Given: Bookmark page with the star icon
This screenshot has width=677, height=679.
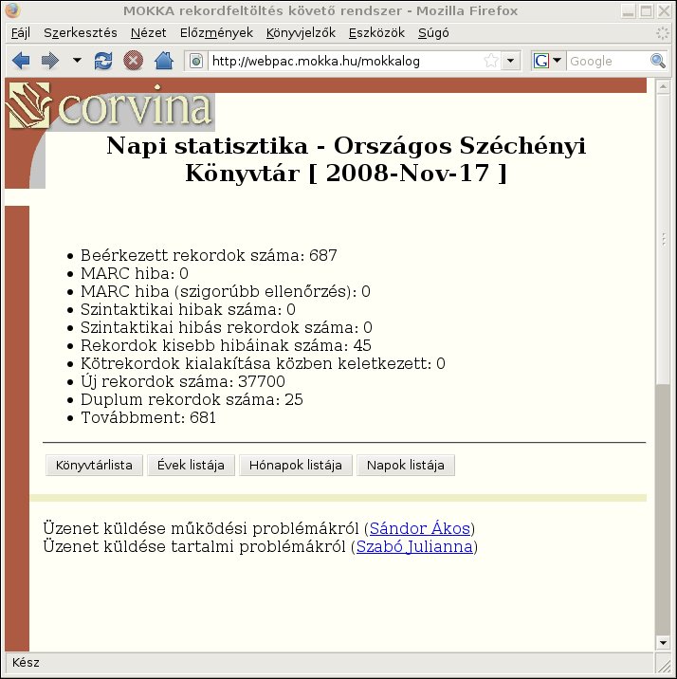Looking at the screenshot, I should [x=491, y=61].
